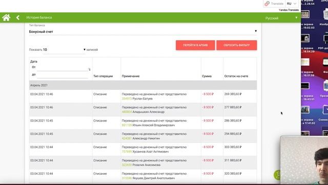Click the back arrow in the green header

(x=18, y=17)
